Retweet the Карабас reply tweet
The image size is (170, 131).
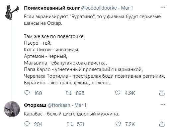tap(70, 124)
